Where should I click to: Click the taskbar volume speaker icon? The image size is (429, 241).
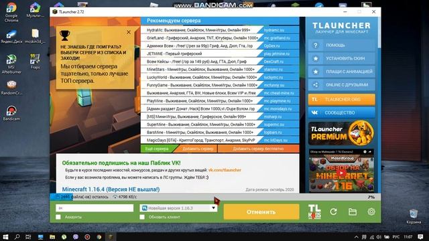[x=379, y=237]
